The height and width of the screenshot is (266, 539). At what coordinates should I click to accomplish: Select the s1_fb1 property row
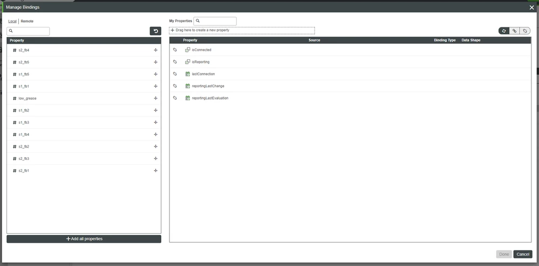coord(84,86)
